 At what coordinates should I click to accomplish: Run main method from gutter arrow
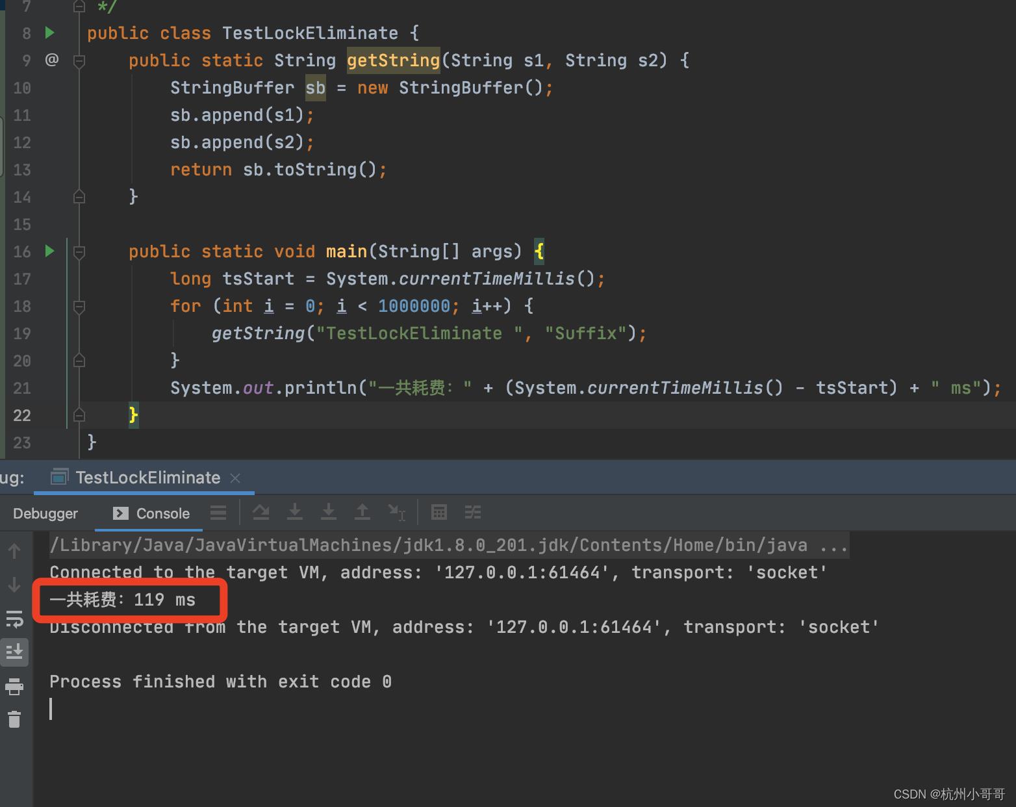tap(49, 251)
